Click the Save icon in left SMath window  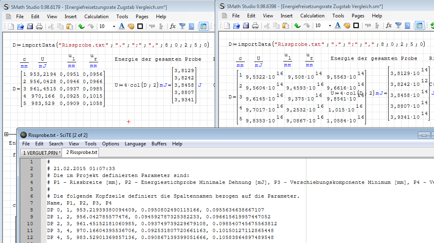click(x=30, y=26)
